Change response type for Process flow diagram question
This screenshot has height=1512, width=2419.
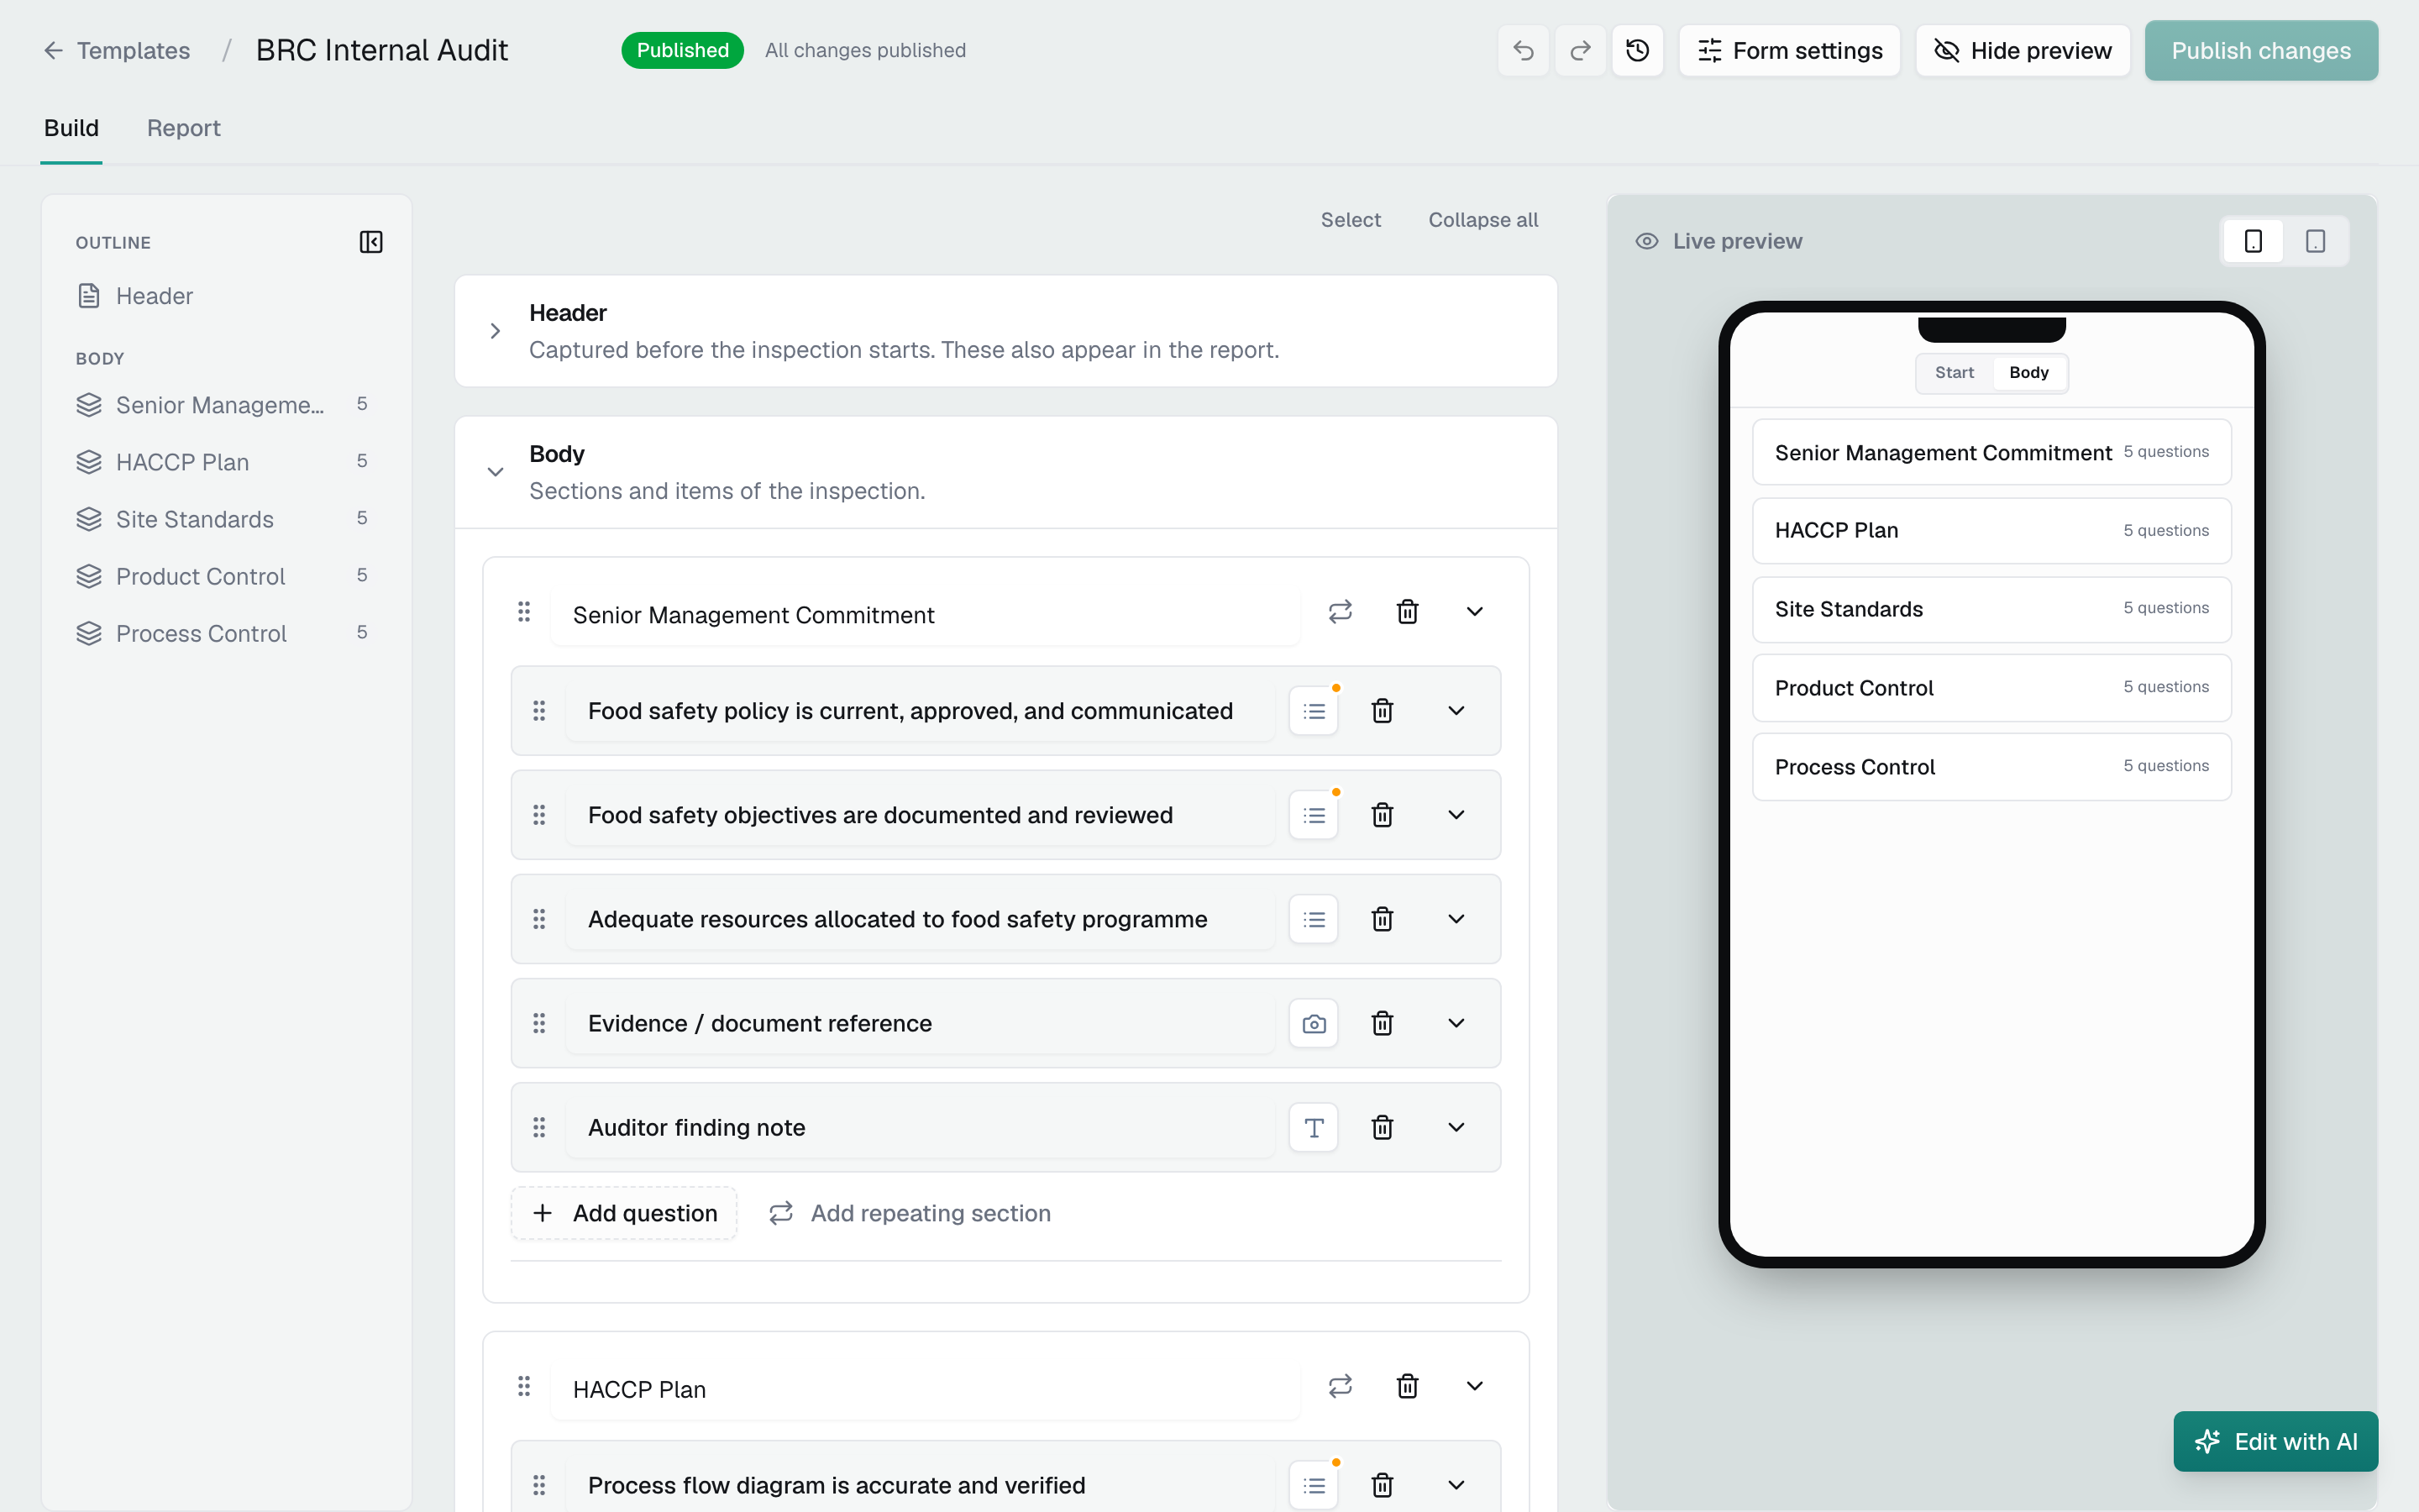click(1314, 1485)
